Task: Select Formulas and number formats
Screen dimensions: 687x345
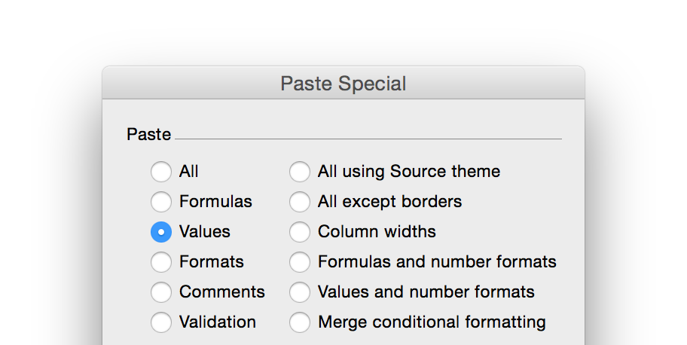Action: [x=300, y=262]
